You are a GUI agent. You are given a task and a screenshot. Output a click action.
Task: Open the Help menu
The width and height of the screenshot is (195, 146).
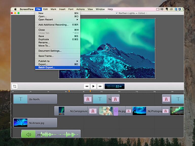(x=110, y=9)
